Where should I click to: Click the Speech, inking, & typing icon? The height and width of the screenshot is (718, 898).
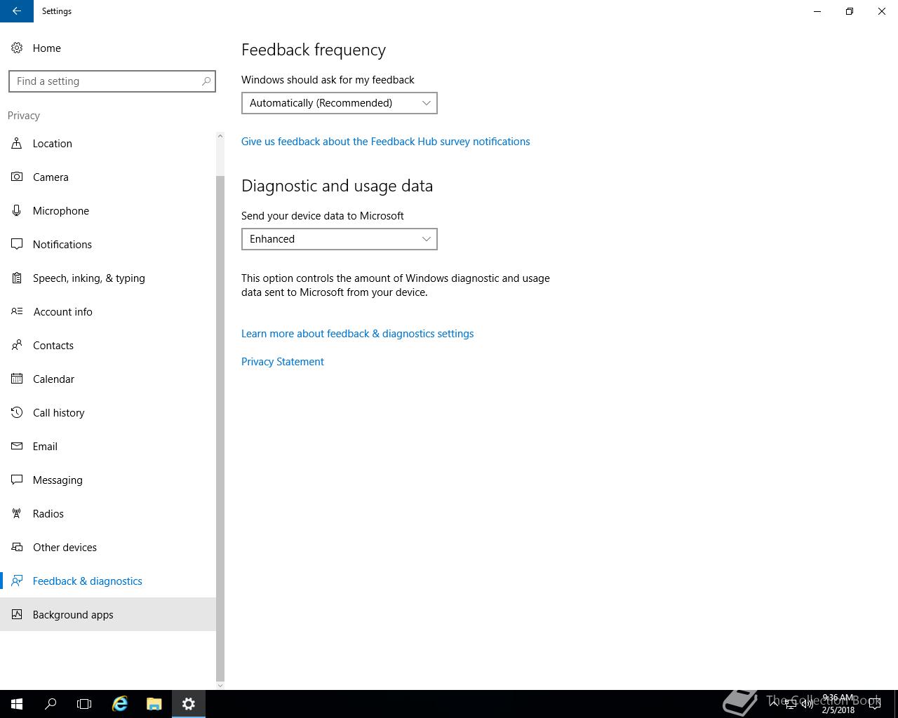click(17, 278)
